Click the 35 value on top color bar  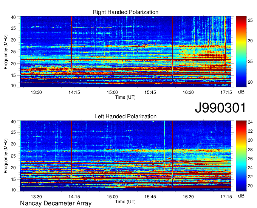pos(250,20)
